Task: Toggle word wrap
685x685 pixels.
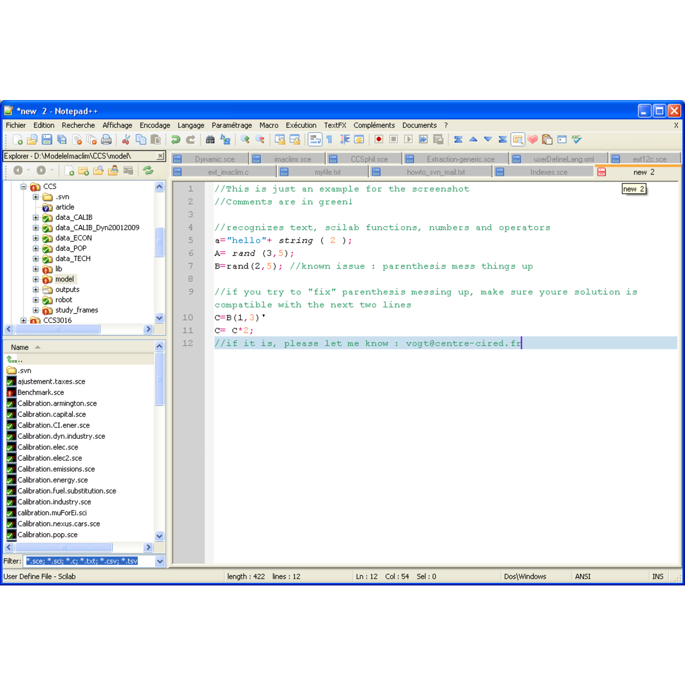Action: coord(315,139)
